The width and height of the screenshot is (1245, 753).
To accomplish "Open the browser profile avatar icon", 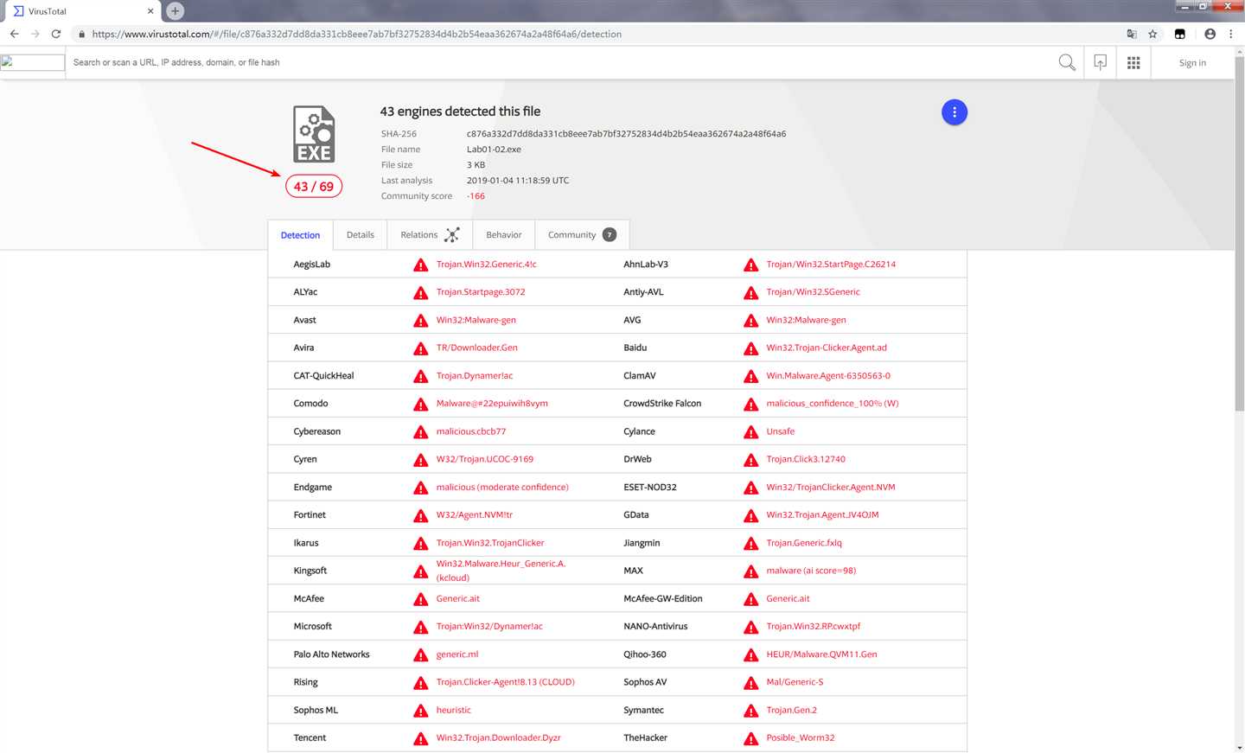I will (x=1210, y=34).
